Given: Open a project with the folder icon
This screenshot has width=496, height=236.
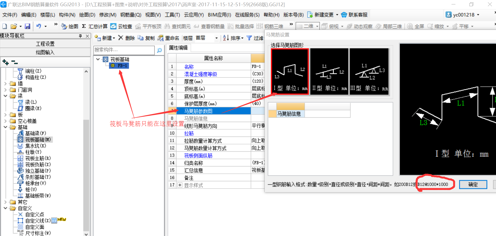Looking at the screenshot, I should click(14, 26).
